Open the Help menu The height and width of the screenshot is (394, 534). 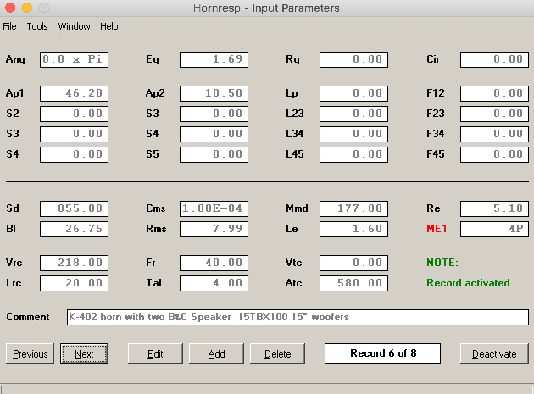tap(109, 26)
